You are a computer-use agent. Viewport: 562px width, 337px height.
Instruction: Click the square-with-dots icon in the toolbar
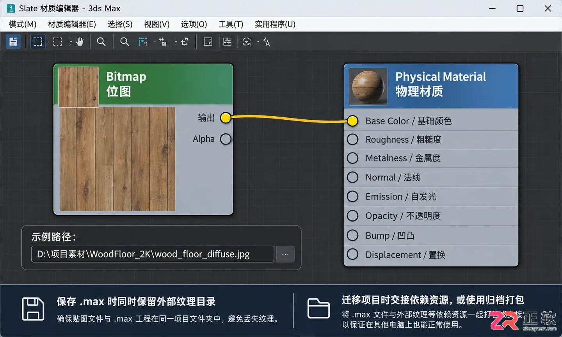pyautogui.click(x=208, y=42)
